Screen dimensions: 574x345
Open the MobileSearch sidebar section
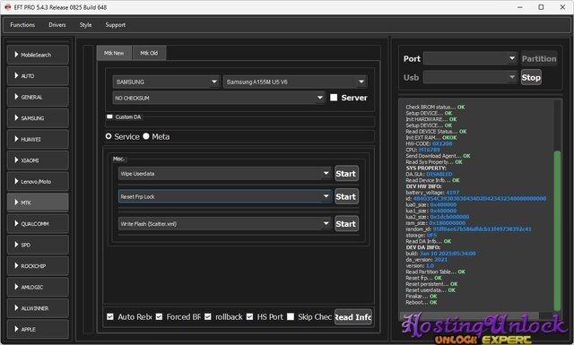38,55
